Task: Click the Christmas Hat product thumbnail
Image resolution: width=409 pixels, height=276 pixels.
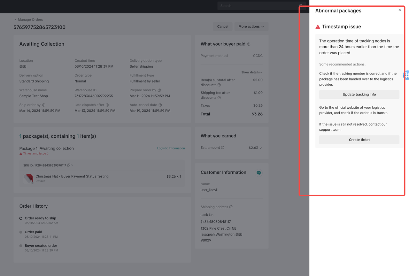Action: point(28,179)
